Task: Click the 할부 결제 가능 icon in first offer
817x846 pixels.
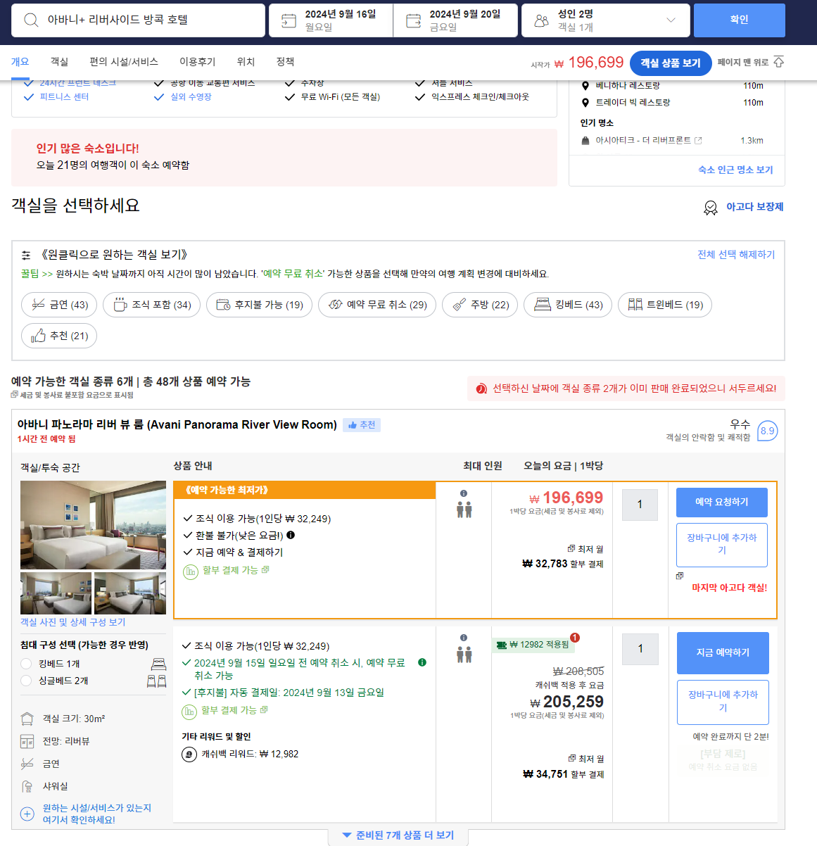Action: [191, 571]
